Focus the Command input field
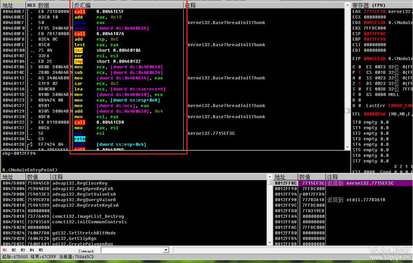Viewport: 413px width, 263px height. (x=132, y=250)
